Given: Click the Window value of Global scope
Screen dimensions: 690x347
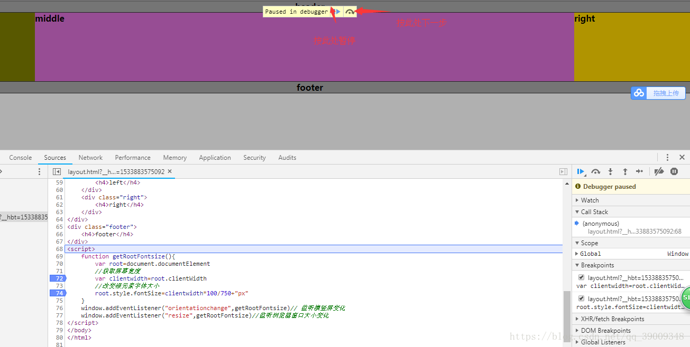Looking at the screenshot, I should coord(678,254).
